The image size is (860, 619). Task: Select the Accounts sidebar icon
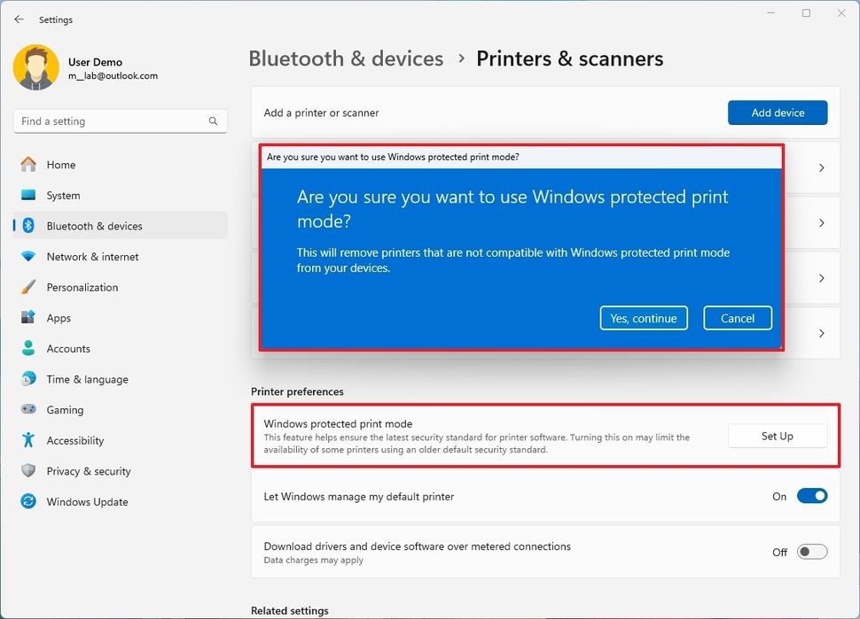[x=29, y=348]
